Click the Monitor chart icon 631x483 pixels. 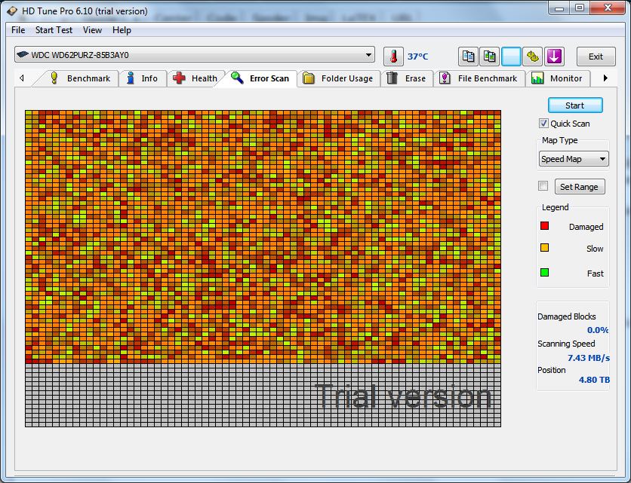pyautogui.click(x=537, y=78)
